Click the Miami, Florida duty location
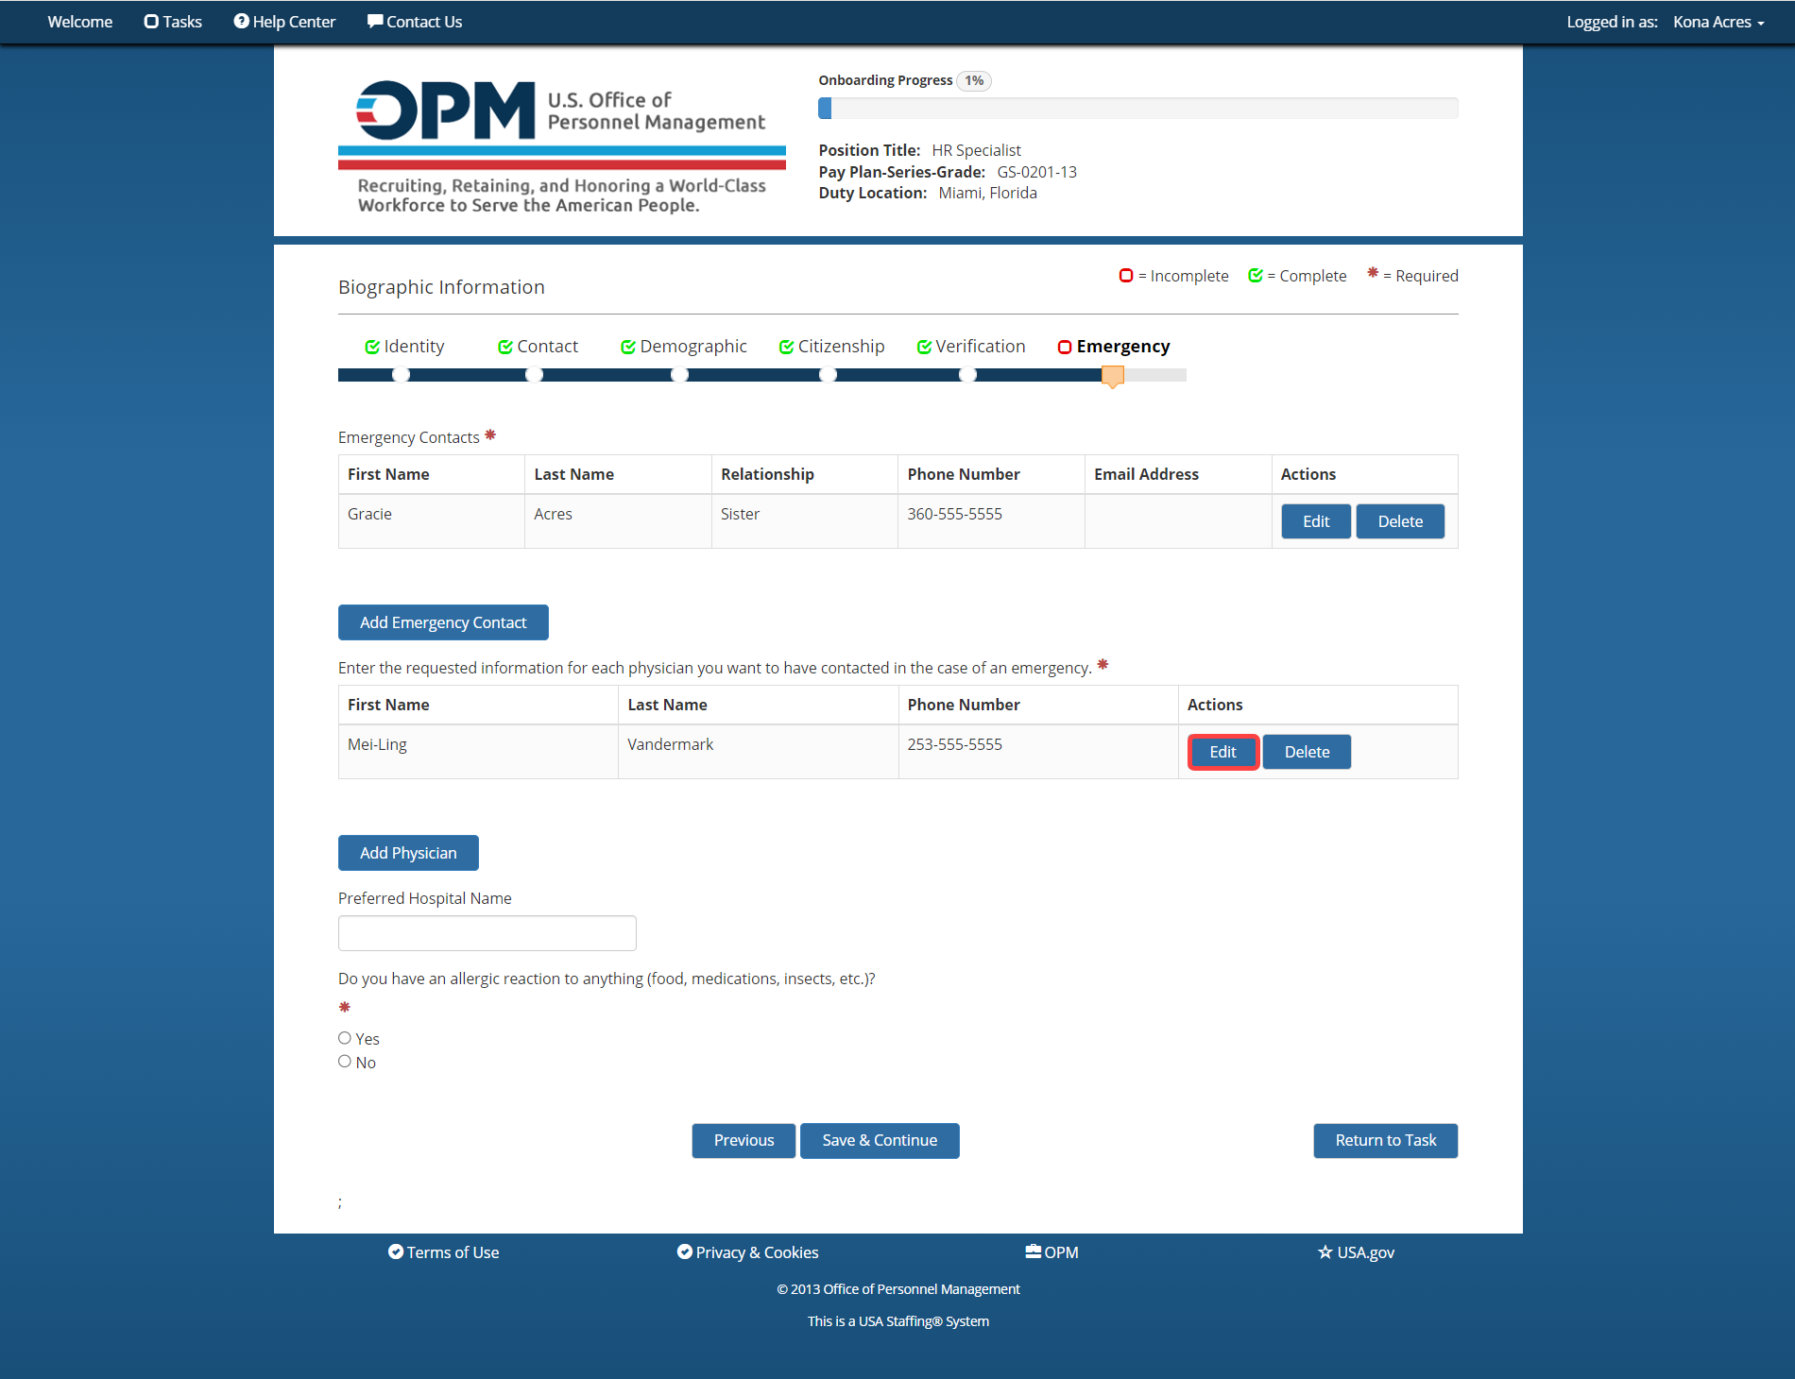This screenshot has width=1795, height=1379. pyautogui.click(x=987, y=193)
